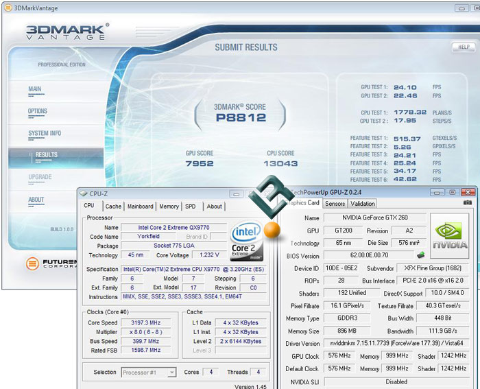Click the 3DMark Vantage logo
This screenshot has width=480, height=389.
[67, 32]
